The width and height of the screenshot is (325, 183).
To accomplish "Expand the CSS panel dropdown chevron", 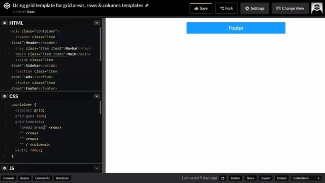I will [96, 96].
